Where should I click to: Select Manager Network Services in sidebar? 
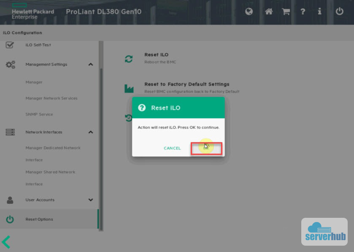[51, 98]
